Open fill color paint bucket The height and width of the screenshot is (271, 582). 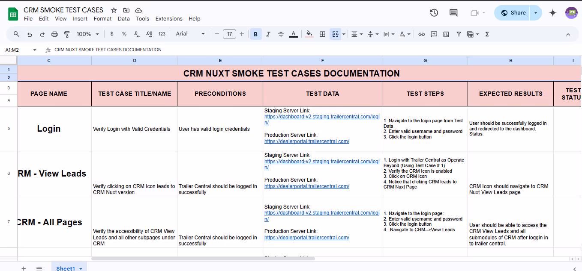click(x=309, y=34)
